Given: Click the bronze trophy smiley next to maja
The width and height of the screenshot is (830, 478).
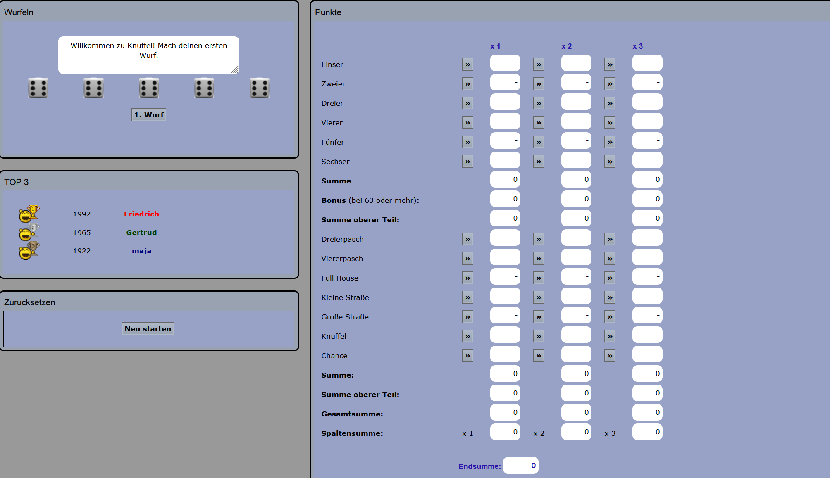Looking at the screenshot, I should (29, 250).
